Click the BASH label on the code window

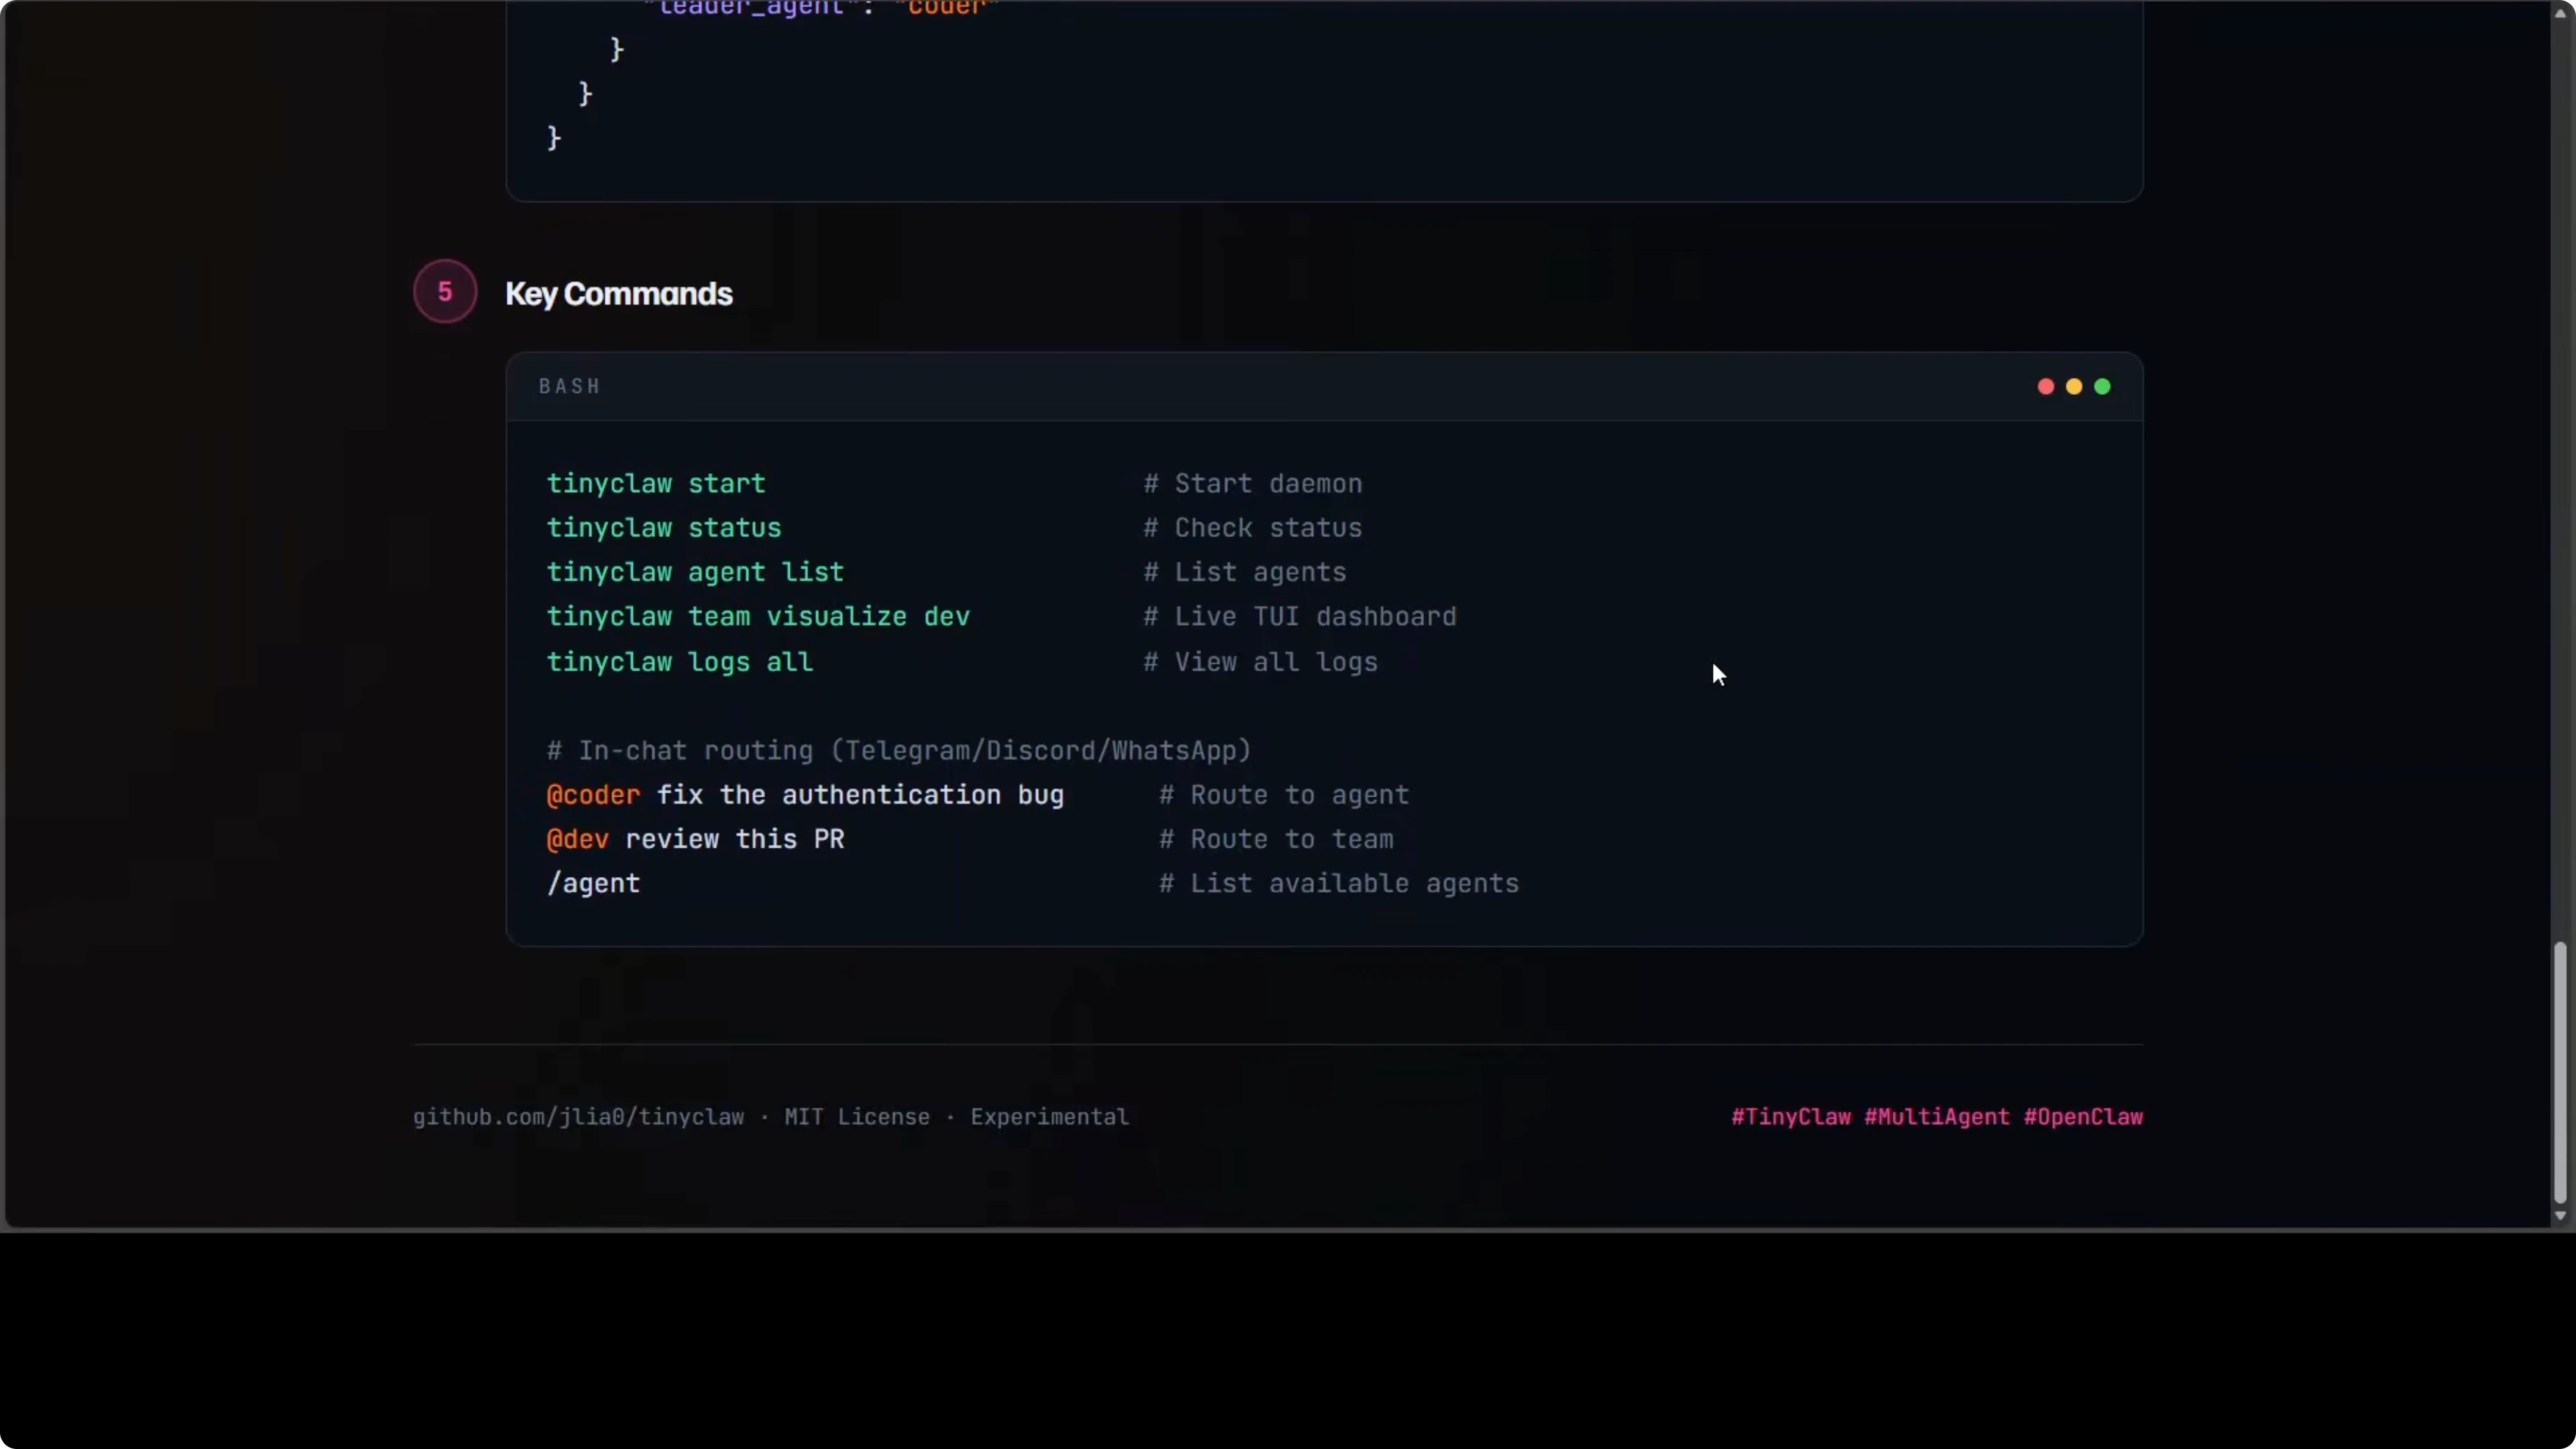tap(568, 386)
